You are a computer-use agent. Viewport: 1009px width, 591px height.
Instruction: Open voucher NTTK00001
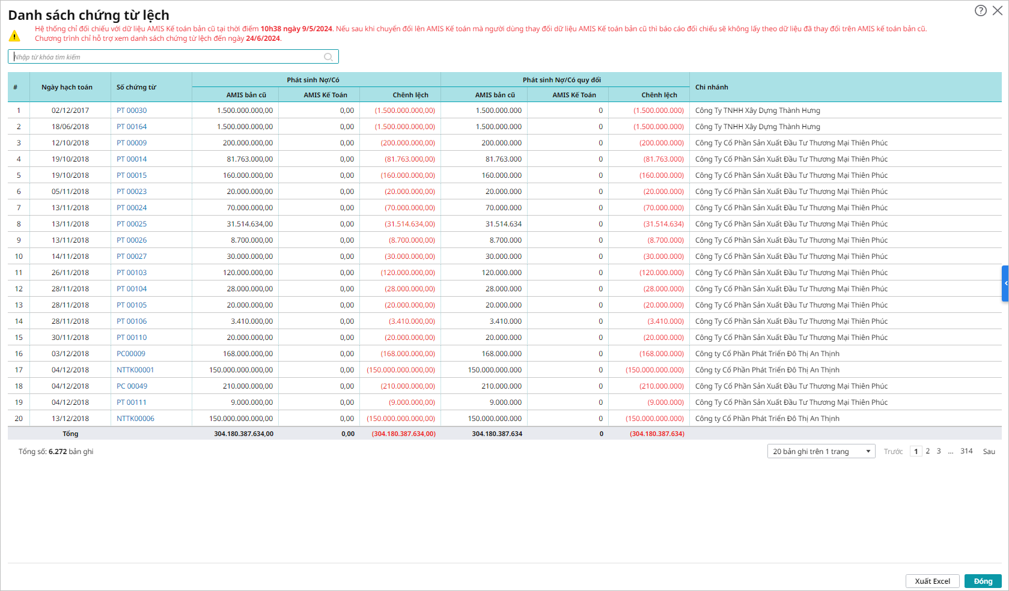coord(135,370)
